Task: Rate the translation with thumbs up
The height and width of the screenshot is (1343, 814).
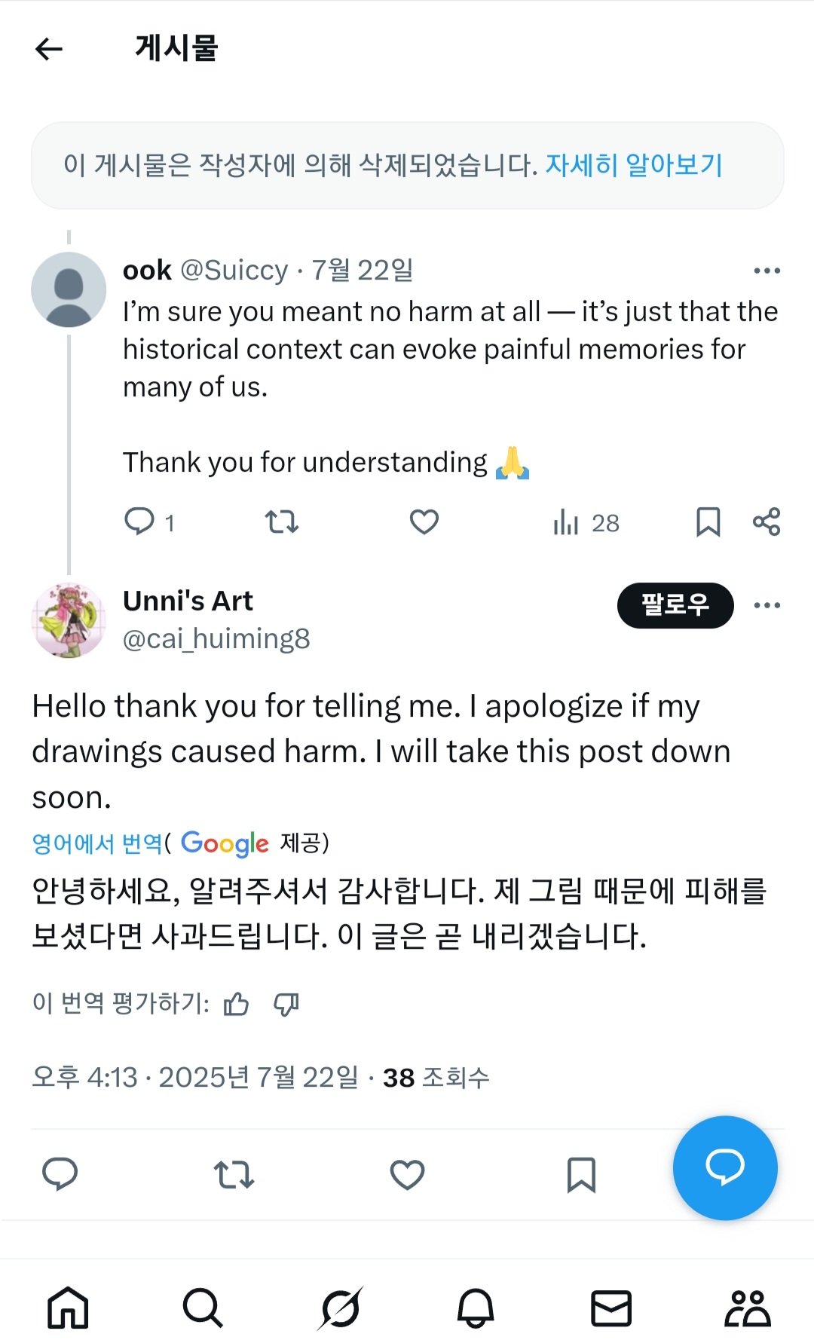Action: pos(236,1004)
